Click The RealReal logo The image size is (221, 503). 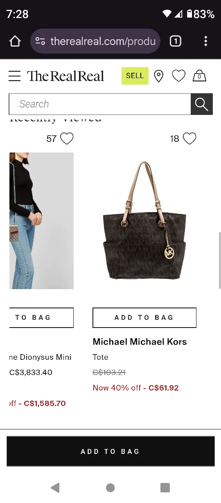pyautogui.click(x=66, y=76)
